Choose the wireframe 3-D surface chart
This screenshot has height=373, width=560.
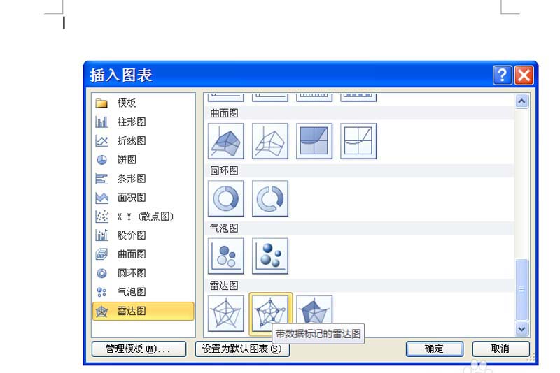(x=270, y=141)
